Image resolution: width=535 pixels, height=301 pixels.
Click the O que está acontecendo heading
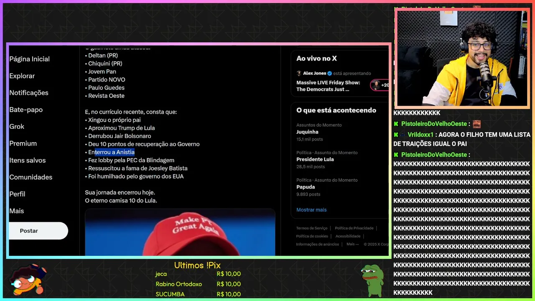click(336, 110)
